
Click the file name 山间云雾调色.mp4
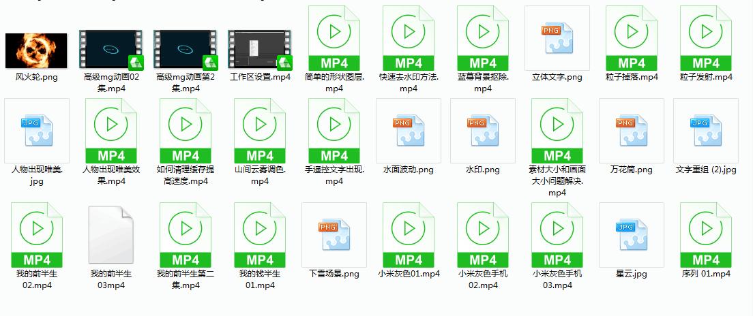point(260,176)
